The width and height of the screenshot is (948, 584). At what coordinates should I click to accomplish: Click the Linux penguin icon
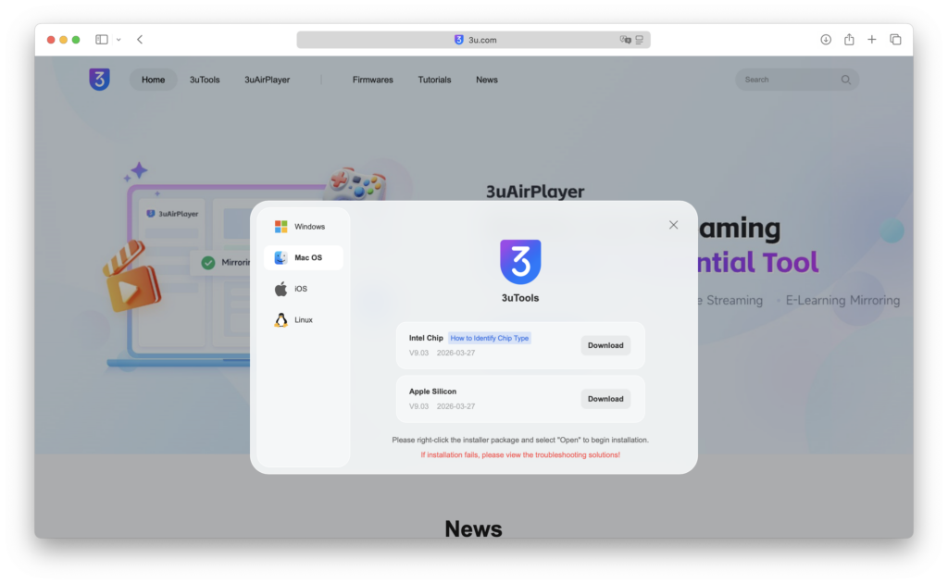click(x=281, y=320)
